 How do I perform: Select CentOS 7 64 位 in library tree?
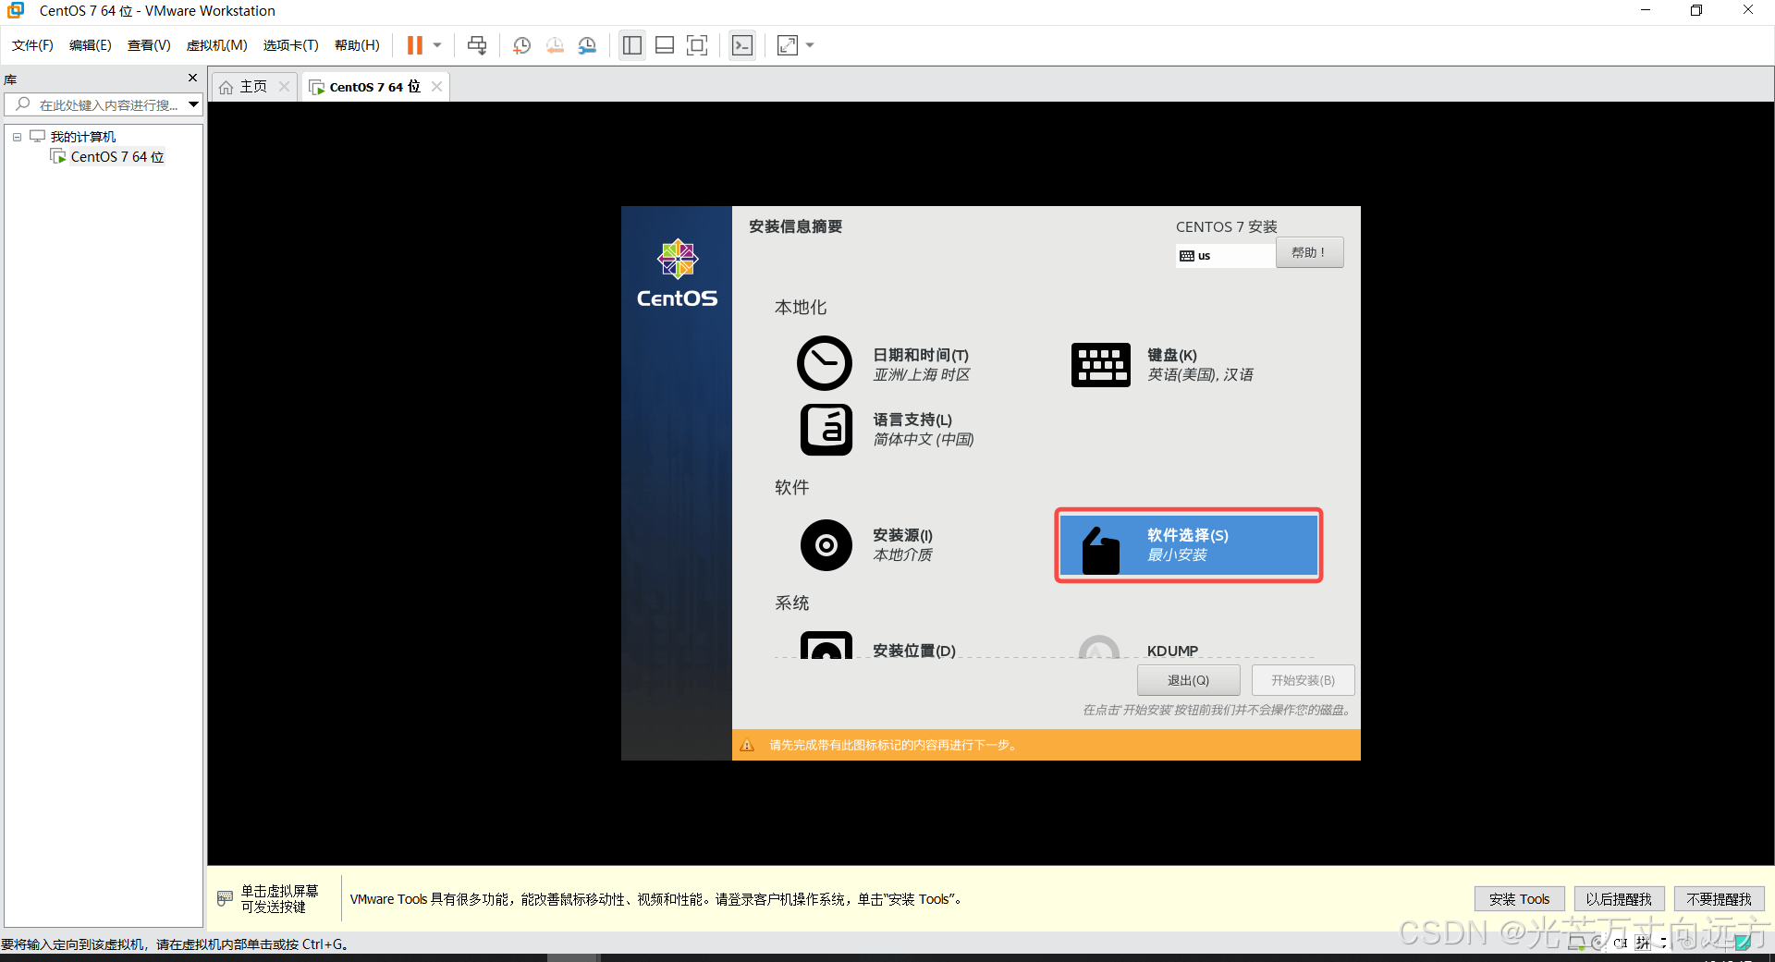click(117, 157)
